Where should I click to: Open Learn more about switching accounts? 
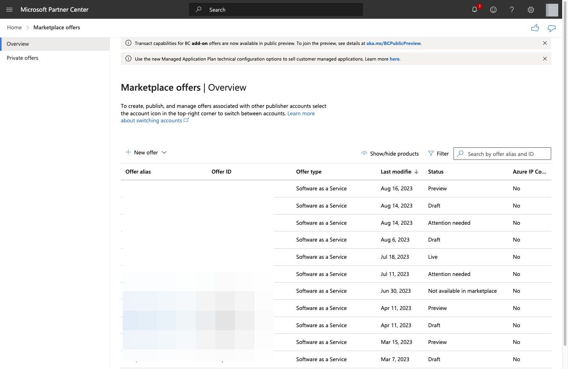[218, 117]
